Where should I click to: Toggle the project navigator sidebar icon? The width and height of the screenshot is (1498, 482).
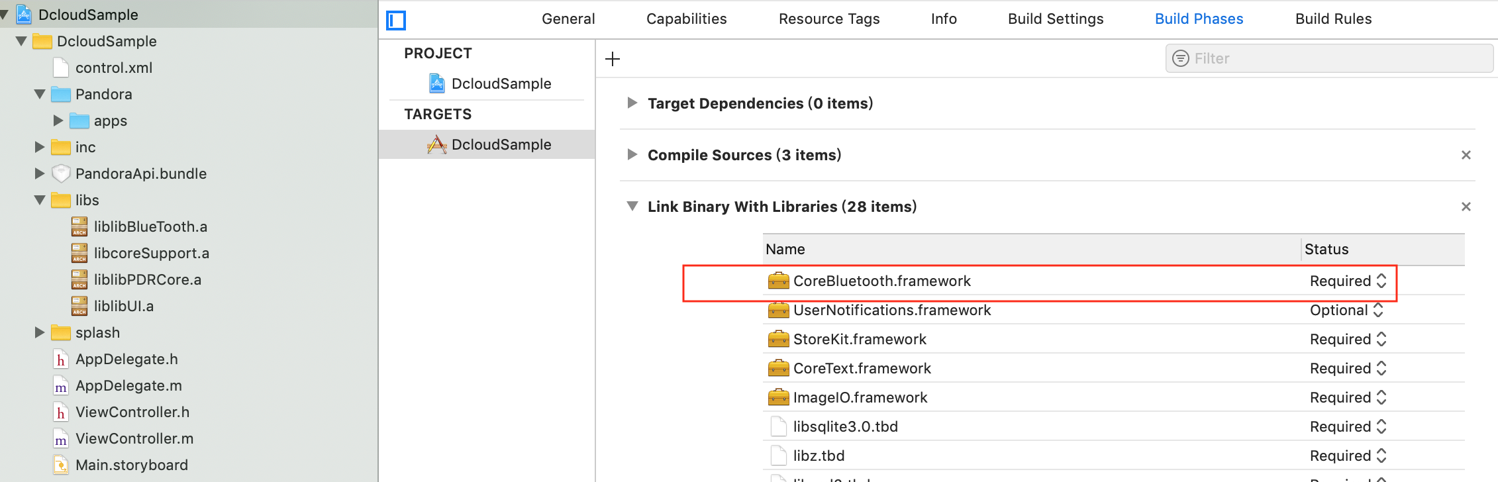[396, 21]
